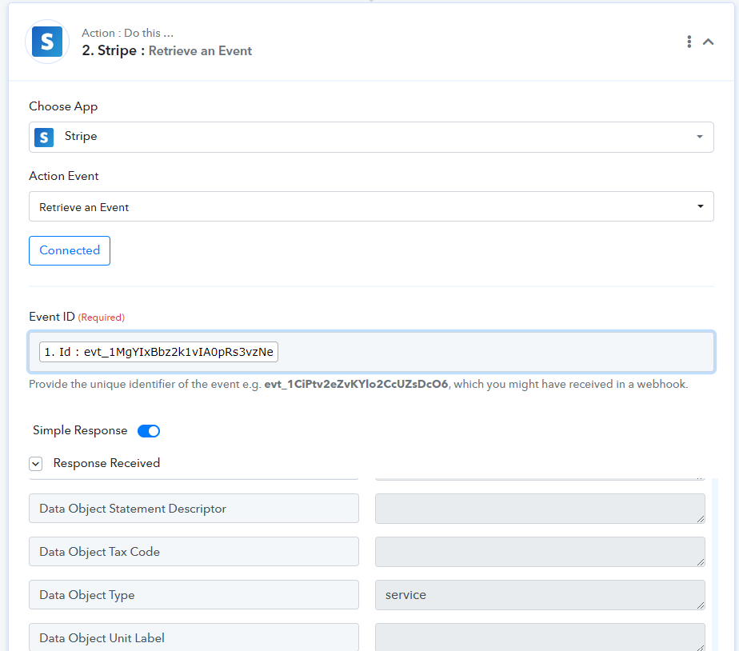The height and width of the screenshot is (651, 739).
Task: Click the step title Retrieve an Event
Action: (200, 51)
